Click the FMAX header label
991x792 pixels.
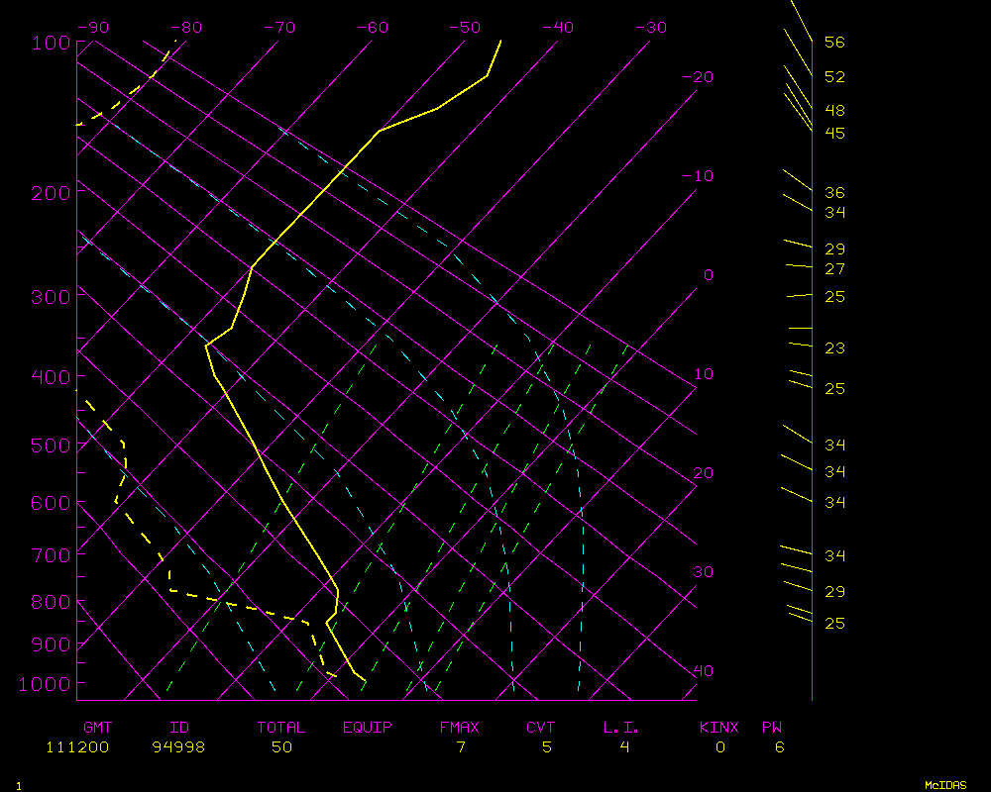click(x=460, y=728)
